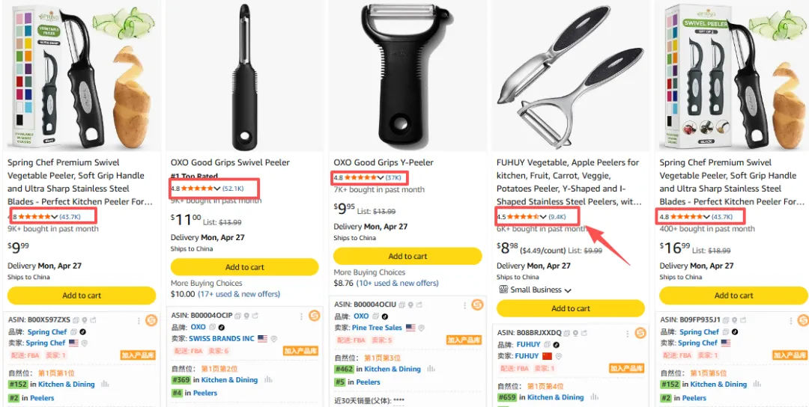Click 加入产品库 button on the FUHUY card
Viewport: 809px width, 407px height.
(x=626, y=368)
